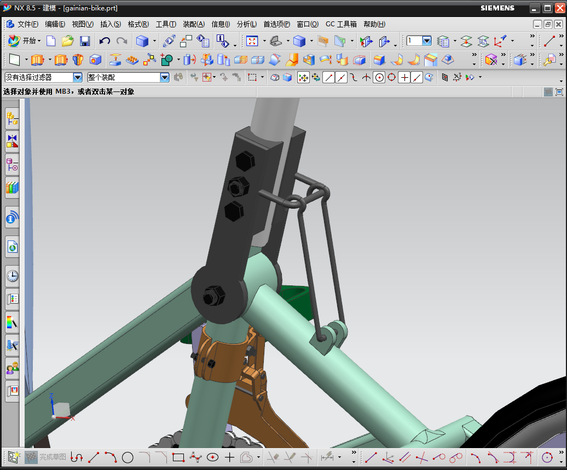
Task: Undo the last action with the curved arrow
Action: coord(105,41)
